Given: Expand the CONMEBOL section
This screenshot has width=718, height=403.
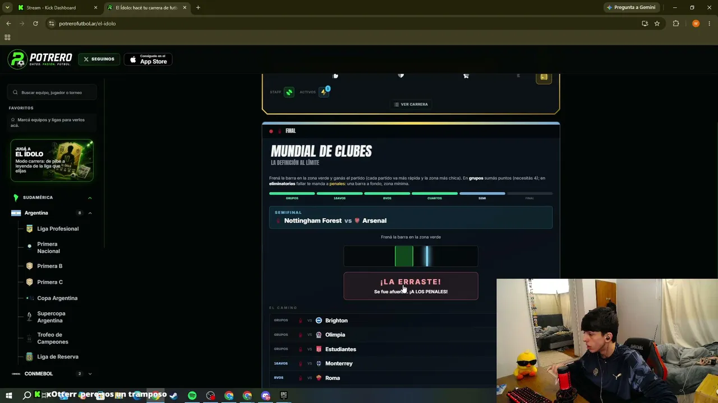Looking at the screenshot, I should click(90, 374).
